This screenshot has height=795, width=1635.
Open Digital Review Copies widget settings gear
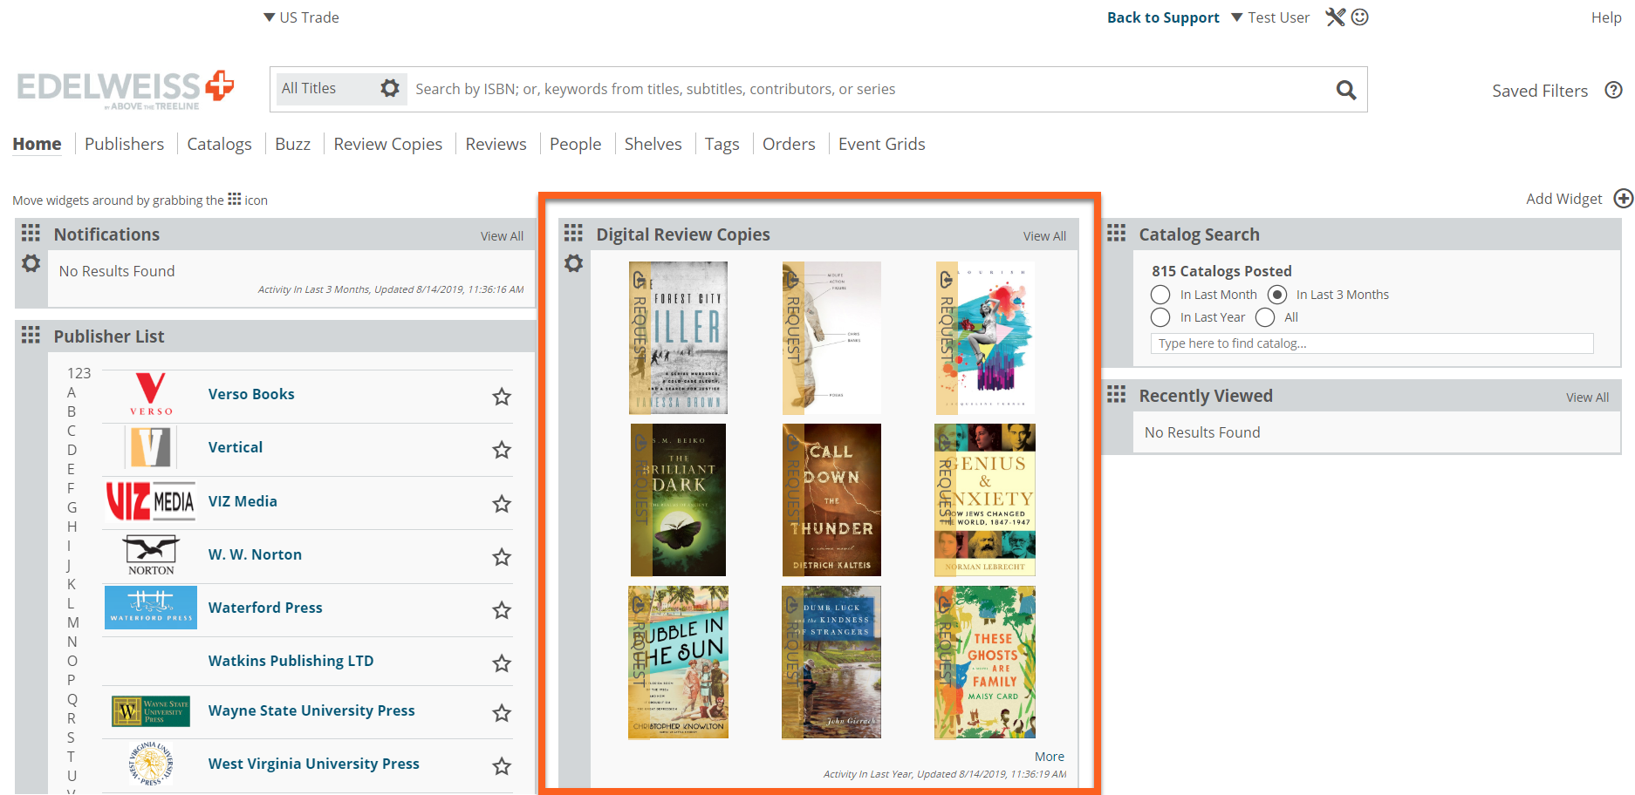click(x=573, y=263)
